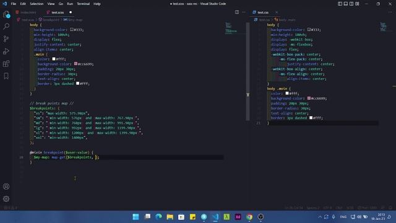Image resolution: width=396 pixels, height=223 pixels.
Task: Click #fff color swatch after scss color property
Action: (x=54, y=59)
